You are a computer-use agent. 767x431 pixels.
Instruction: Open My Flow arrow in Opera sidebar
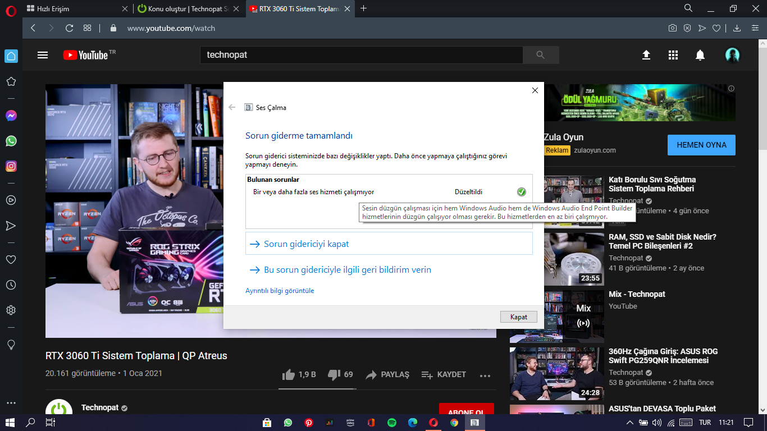coord(11,226)
